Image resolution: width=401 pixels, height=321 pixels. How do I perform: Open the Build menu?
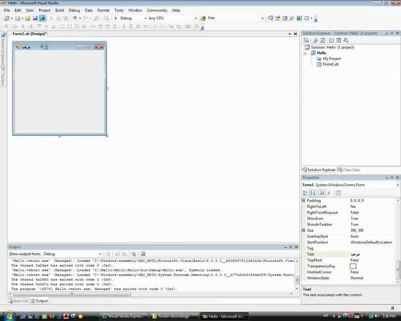tap(60, 10)
